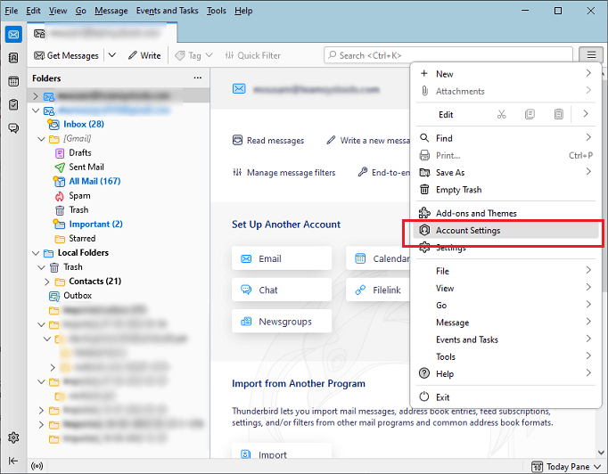Set up a Filelink account
Image resolution: width=608 pixels, height=474 pixels.
point(378,290)
